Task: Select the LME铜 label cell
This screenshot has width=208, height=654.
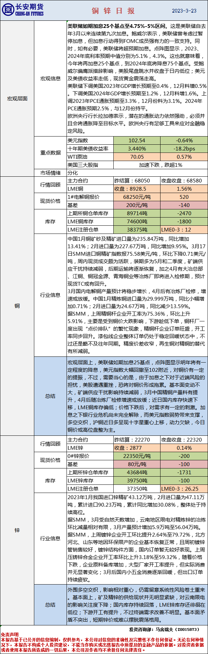Action: coord(90,189)
